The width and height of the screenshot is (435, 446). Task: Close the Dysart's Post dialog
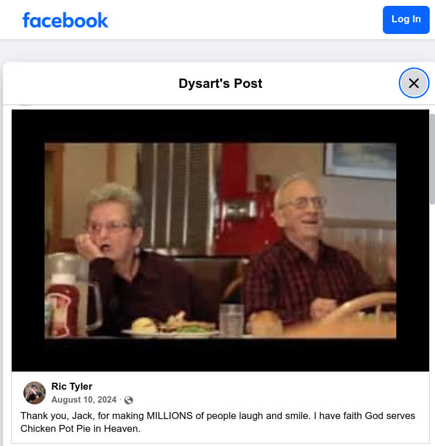tap(414, 83)
